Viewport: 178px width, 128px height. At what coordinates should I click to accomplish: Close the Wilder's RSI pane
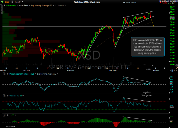(4, 96)
